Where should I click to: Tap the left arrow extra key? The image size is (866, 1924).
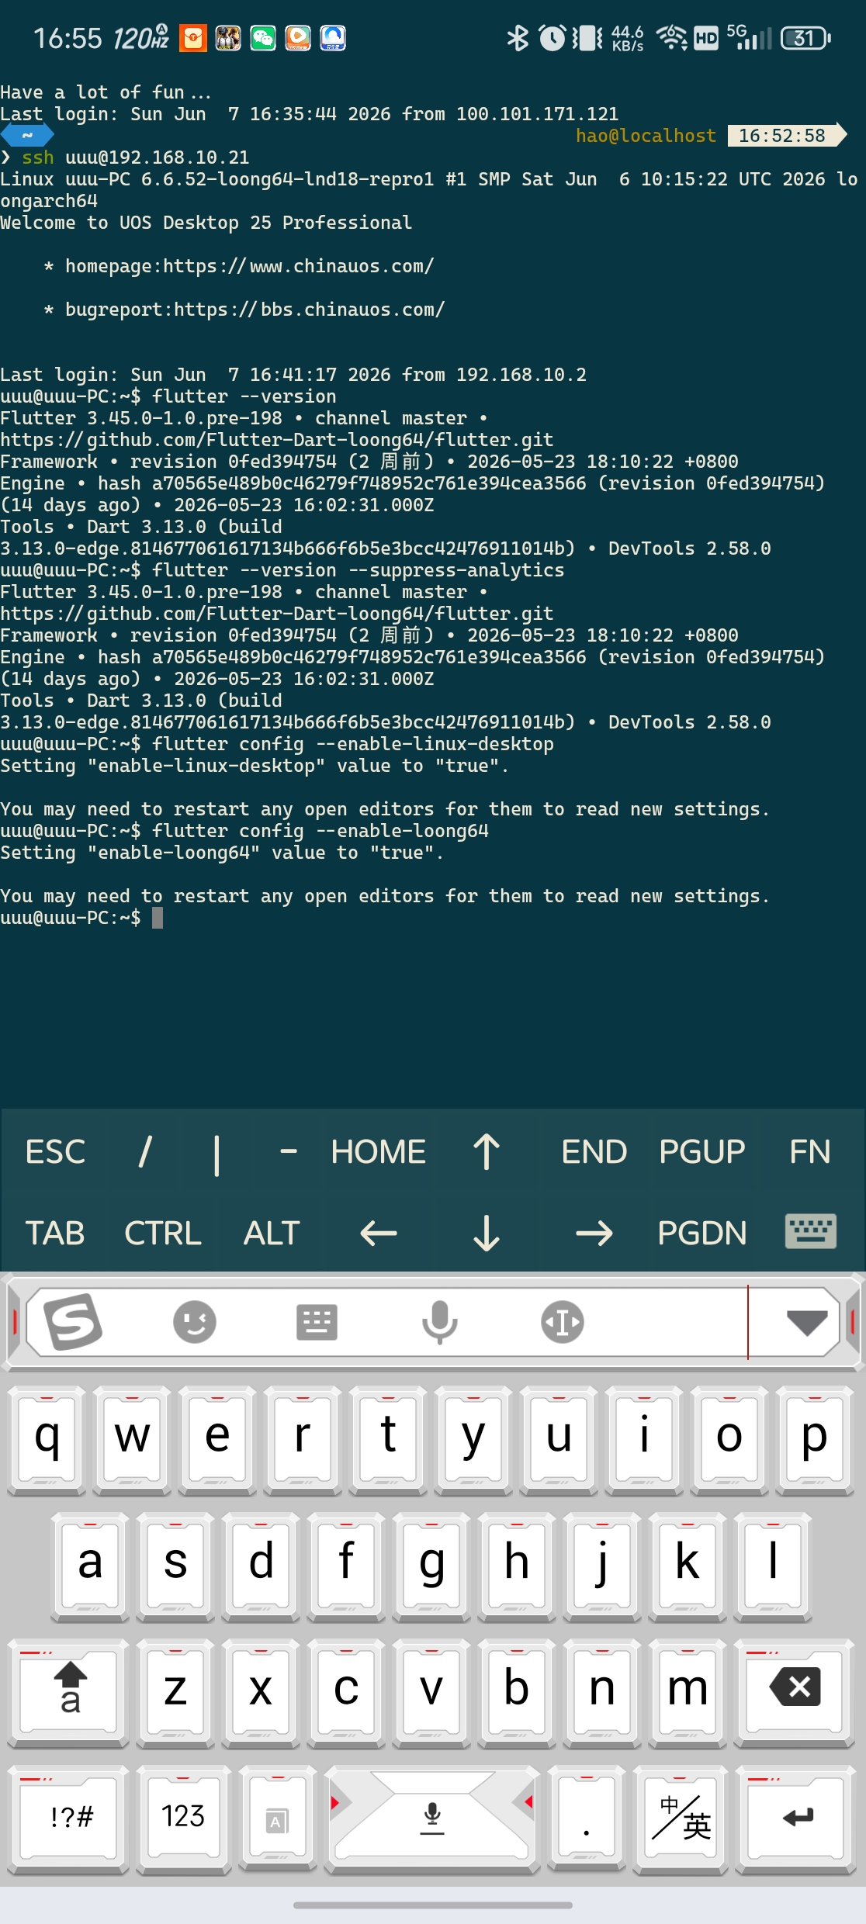(x=379, y=1233)
